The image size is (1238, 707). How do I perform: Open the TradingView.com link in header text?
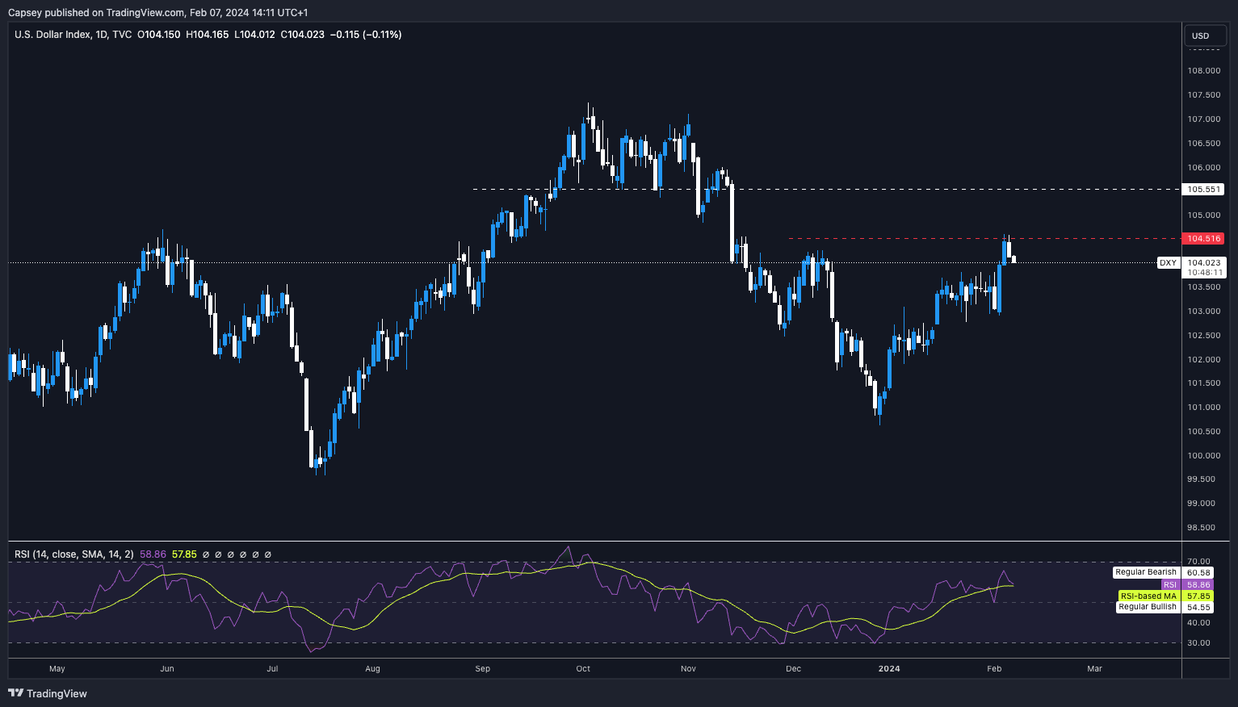tap(145, 12)
